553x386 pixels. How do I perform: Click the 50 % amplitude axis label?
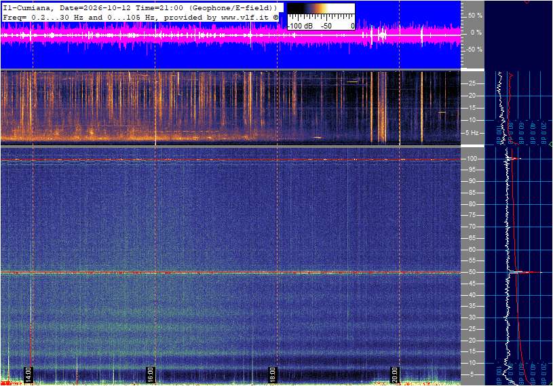475,16
